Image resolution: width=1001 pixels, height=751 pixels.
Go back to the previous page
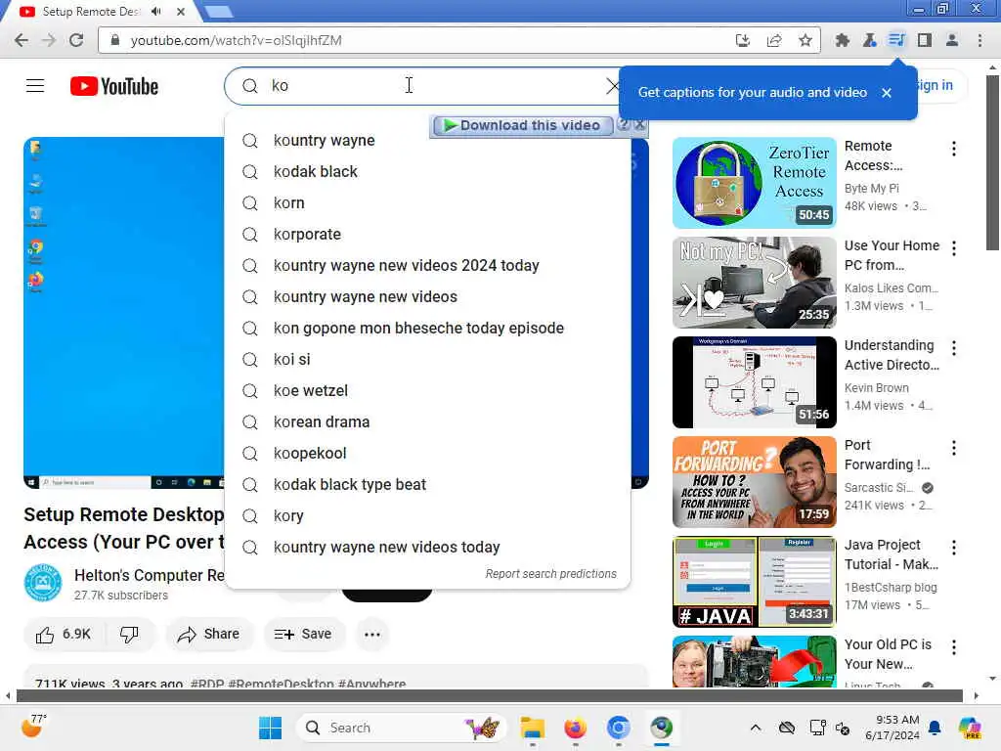coord(22,40)
